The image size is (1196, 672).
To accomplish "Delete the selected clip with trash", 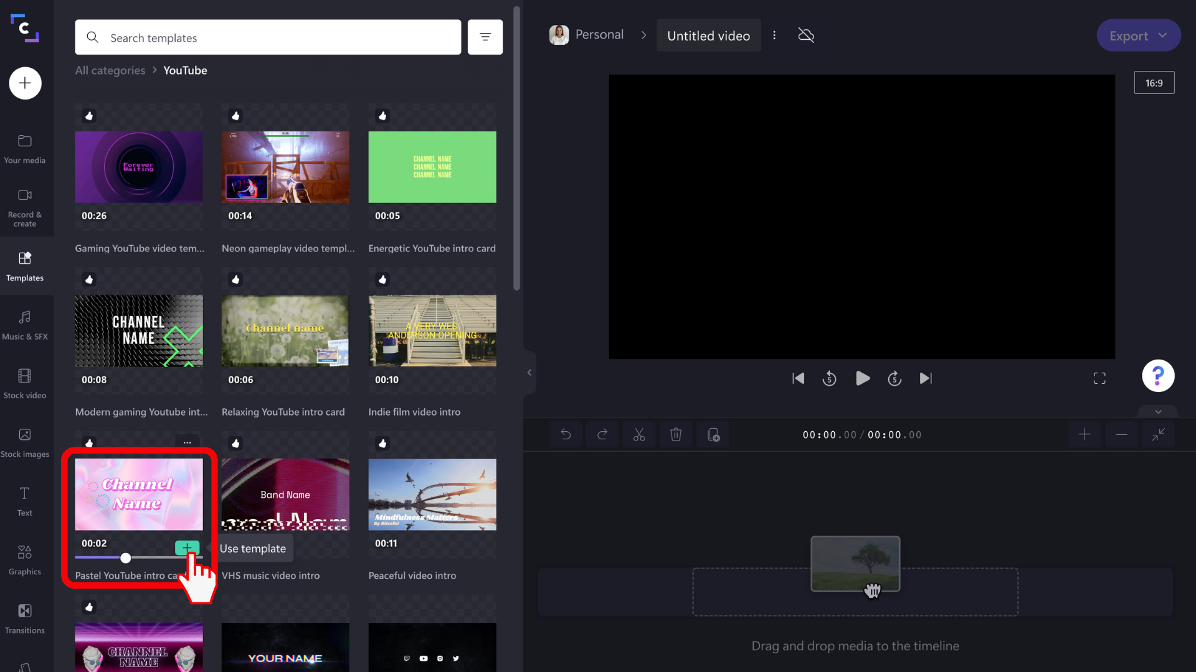I will coord(676,434).
